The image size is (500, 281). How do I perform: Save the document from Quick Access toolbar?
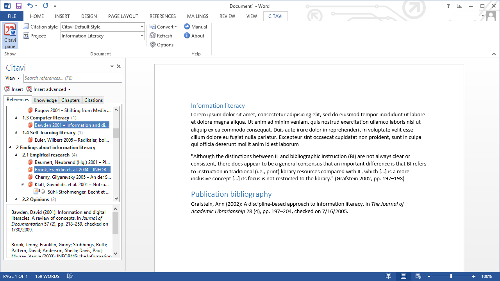coord(18,6)
